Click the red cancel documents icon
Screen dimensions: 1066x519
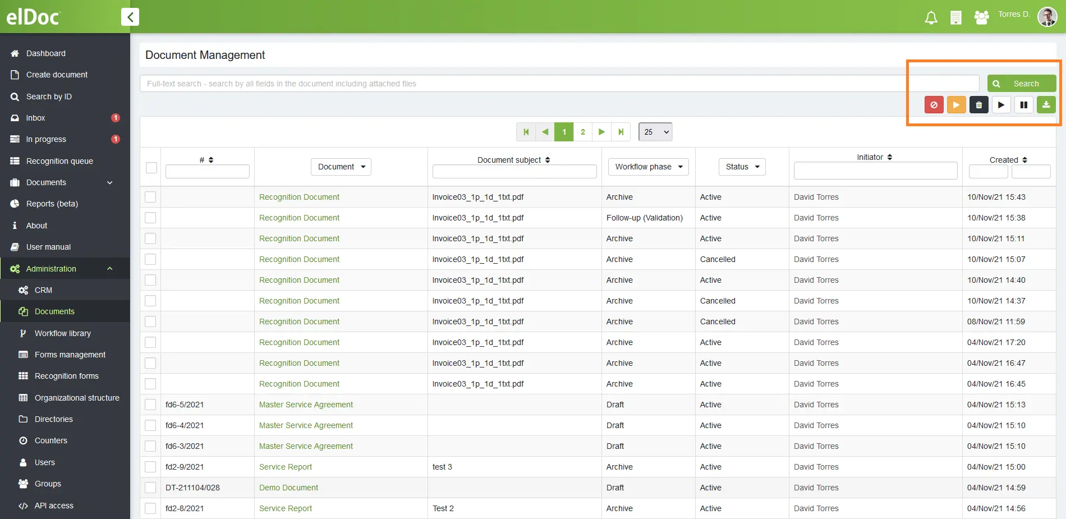click(934, 105)
